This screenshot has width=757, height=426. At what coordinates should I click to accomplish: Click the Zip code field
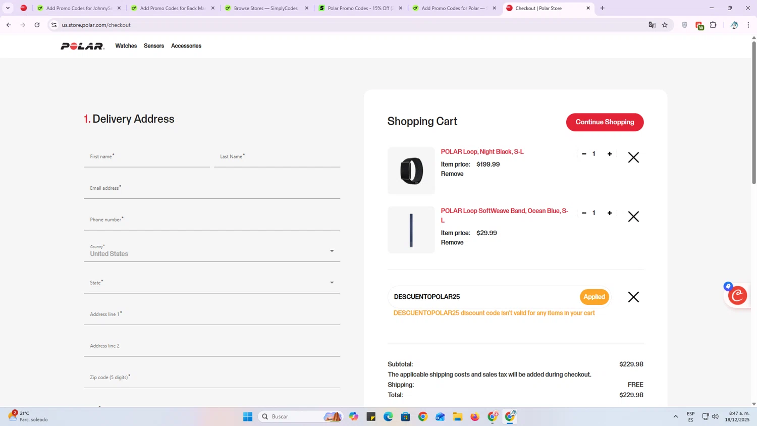pyautogui.click(x=212, y=378)
